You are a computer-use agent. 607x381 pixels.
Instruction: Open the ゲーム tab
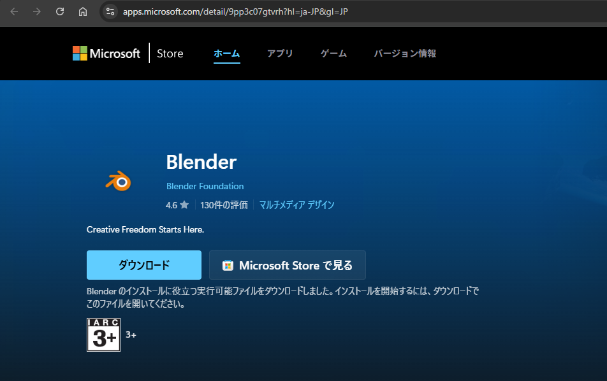[333, 54]
